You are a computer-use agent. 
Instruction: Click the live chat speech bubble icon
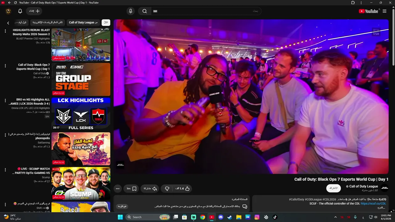(x=245, y=206)
